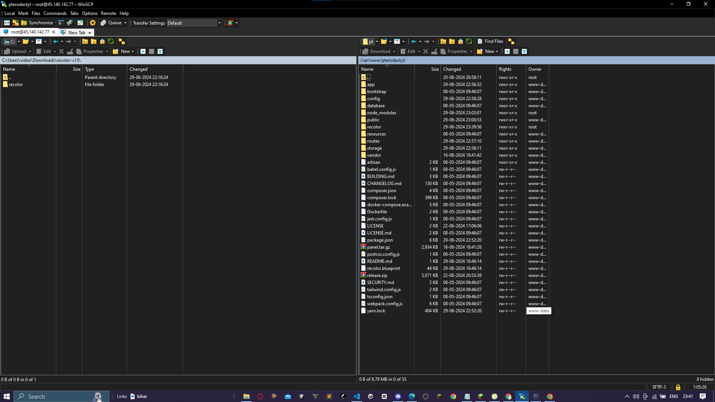Open the Transfer Settings Default combo box
The width and height of the screenshot is (715, 402).
194,23
